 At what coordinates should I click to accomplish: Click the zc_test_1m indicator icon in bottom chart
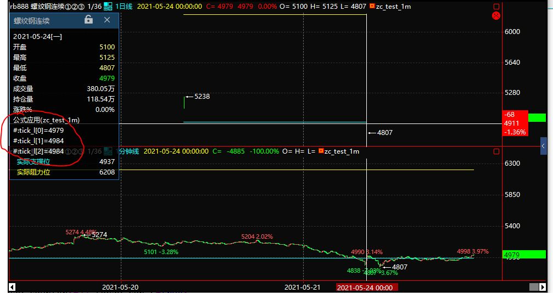pyautogui.click(x=320, y=151)
